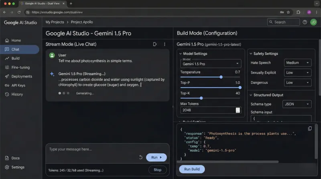Open Settings in sidebar
321x179 pixels.
point(20,167)
